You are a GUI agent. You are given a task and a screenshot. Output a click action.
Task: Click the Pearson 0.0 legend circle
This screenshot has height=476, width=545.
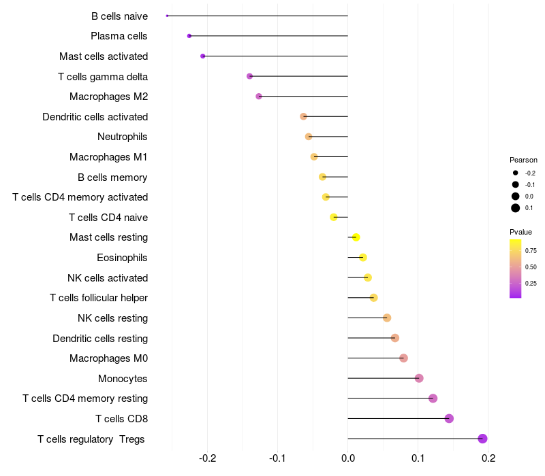pyautogui.click(x=516, y=197)
